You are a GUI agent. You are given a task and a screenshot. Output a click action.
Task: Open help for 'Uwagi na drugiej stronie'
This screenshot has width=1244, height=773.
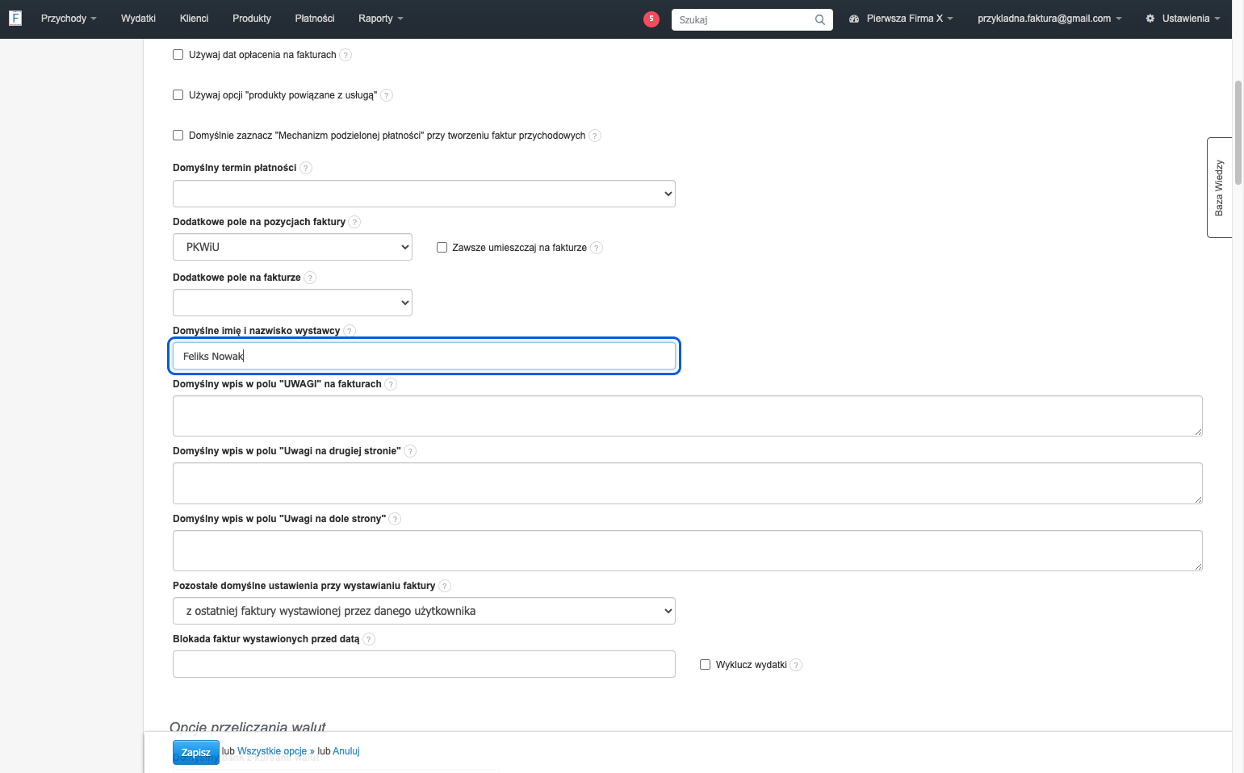point(410,451)
